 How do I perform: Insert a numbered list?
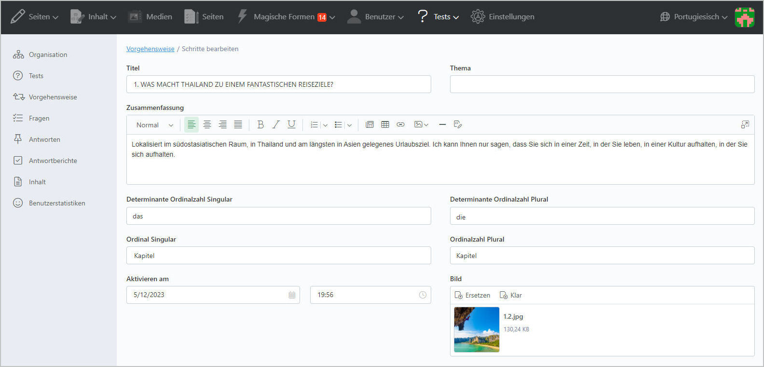[314, 124]
